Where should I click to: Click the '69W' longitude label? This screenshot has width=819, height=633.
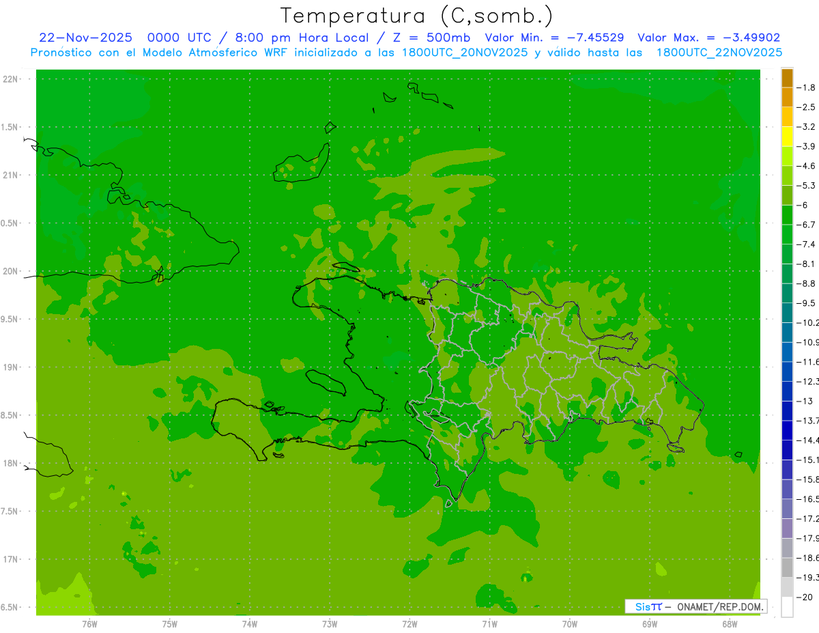click(650, 623)
